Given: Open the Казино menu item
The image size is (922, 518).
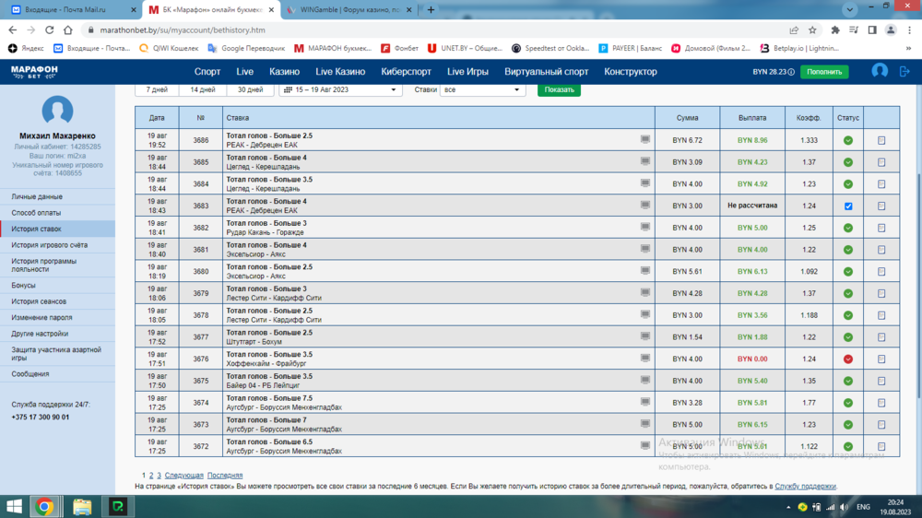Looking at the screenshot, I should [284, 71].
